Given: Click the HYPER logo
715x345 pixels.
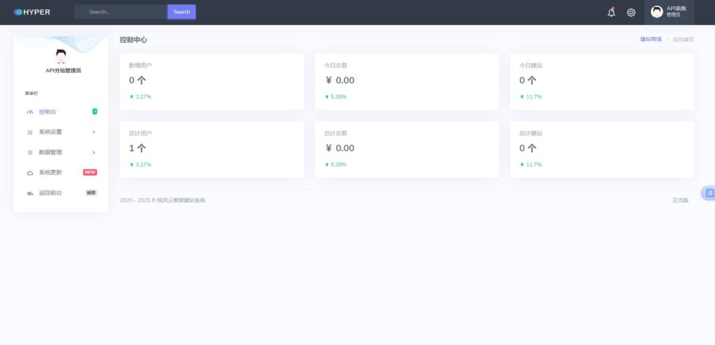Looking at the screenshot, I should coord(32,12).
